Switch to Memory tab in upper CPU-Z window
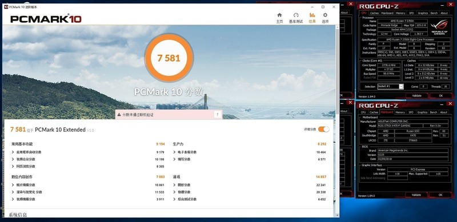The width and height of the screenshot is (457, 222). [x=400, y=13]
